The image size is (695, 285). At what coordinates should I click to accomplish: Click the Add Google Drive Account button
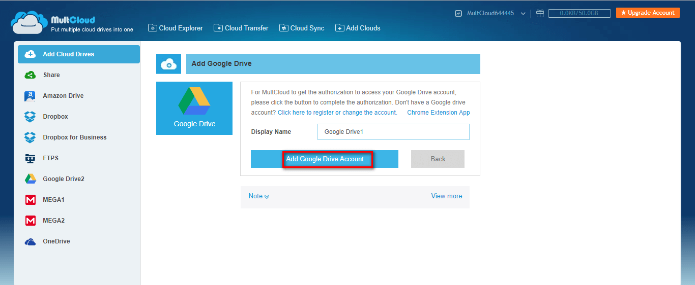click(x=325, y=159)
